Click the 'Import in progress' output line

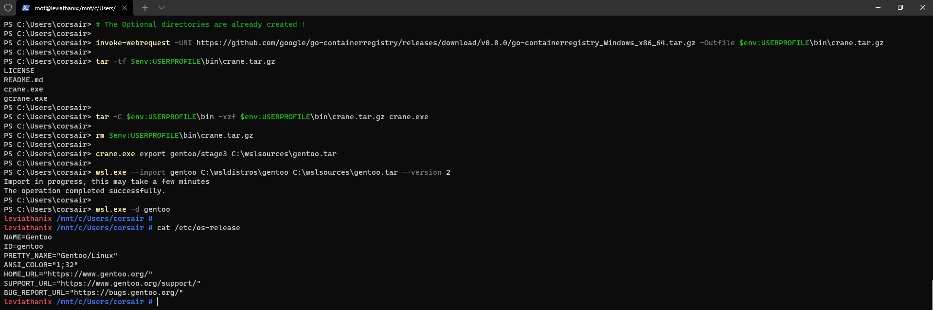click(106, 182)
